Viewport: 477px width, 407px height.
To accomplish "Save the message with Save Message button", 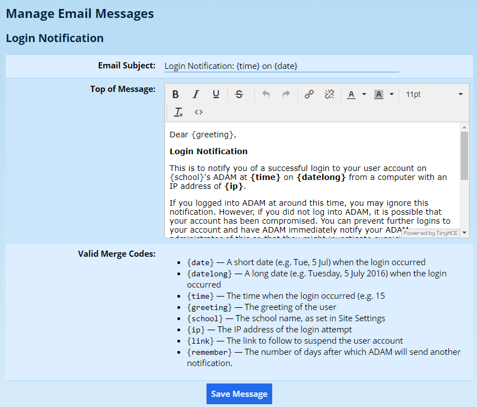I will (x=239, y=394).
